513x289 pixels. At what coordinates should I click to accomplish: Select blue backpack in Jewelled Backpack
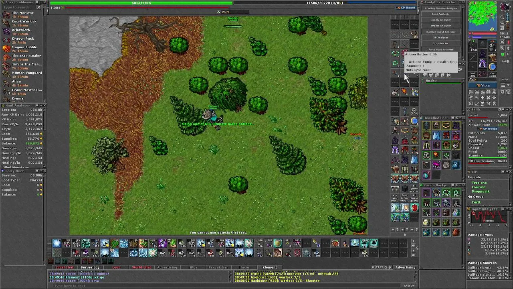pyautogui.click(x=456, y=165)
